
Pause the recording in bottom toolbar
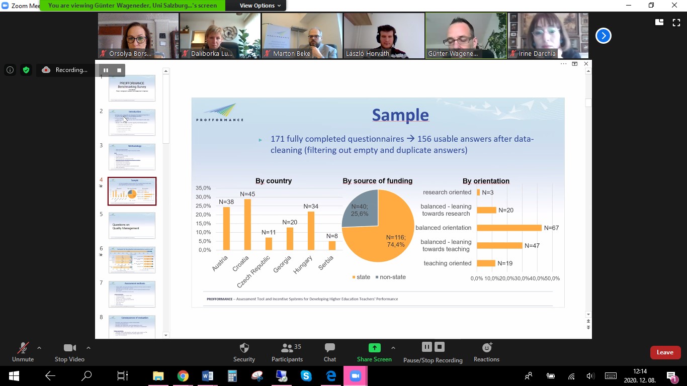[x=426, y=347]
